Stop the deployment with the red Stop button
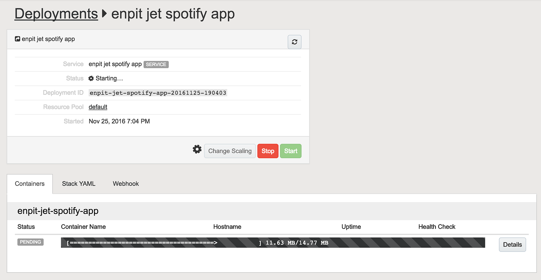 pyautogui.click(x=268, y=151)
